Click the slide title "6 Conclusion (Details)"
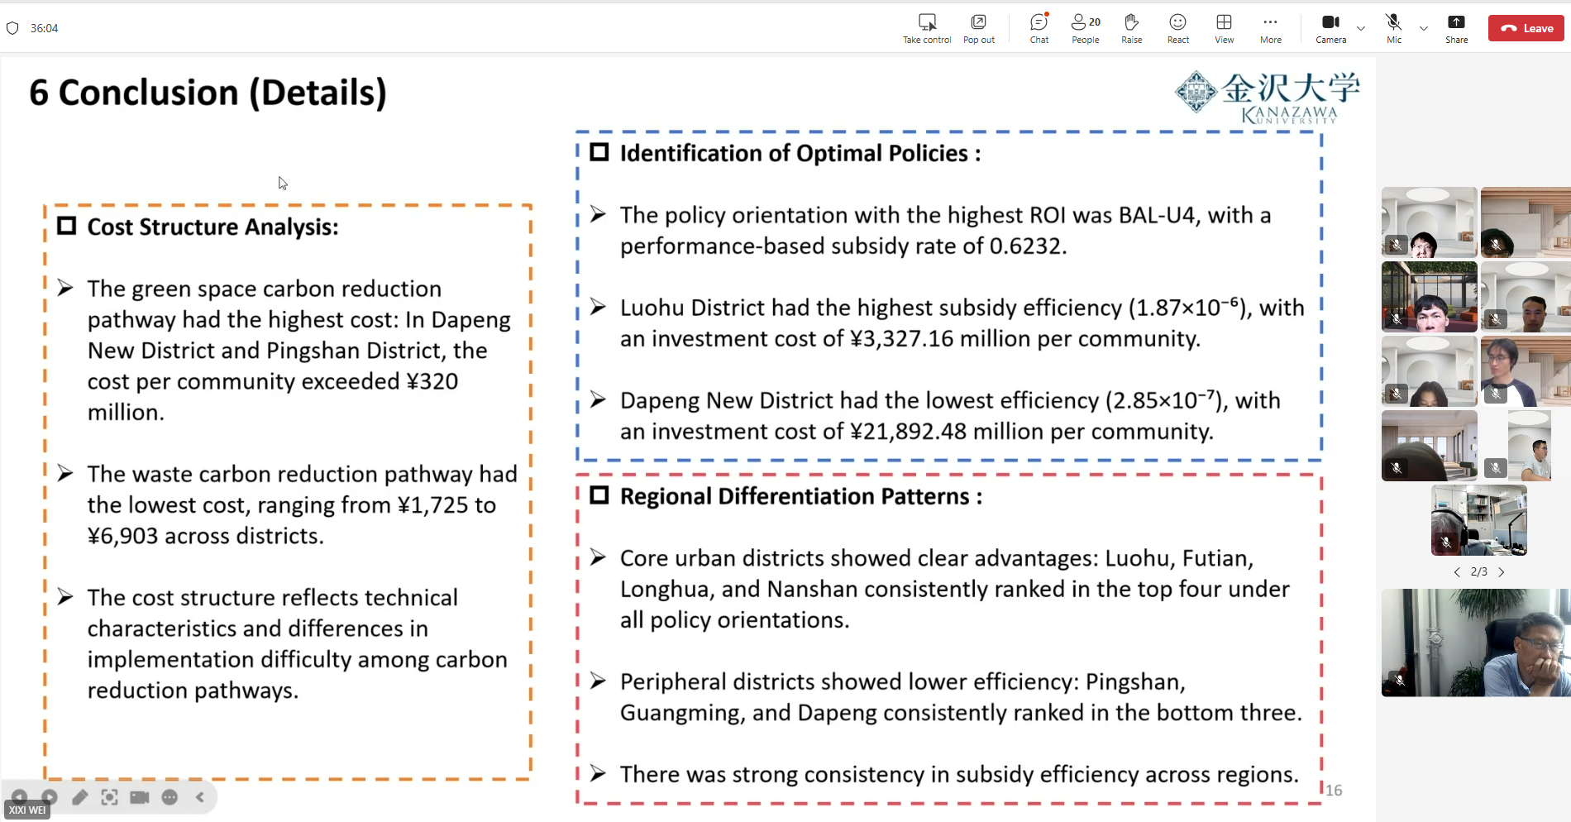The height and width of the screenshot is (822, 1571). tap(208, 93)
